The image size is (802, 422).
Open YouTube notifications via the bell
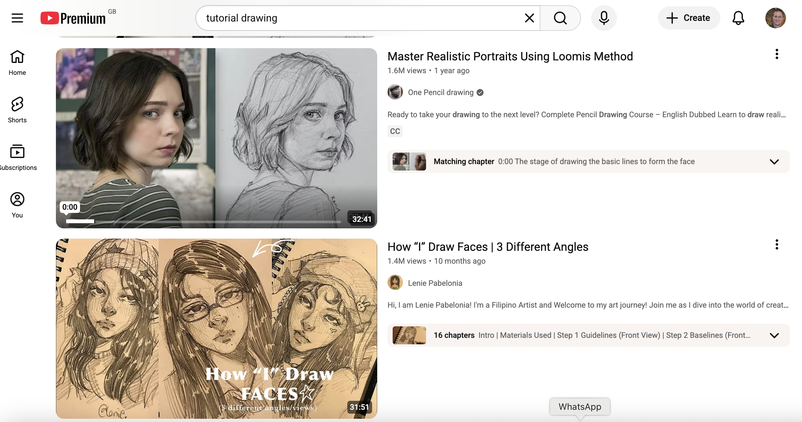pos(738,18)
